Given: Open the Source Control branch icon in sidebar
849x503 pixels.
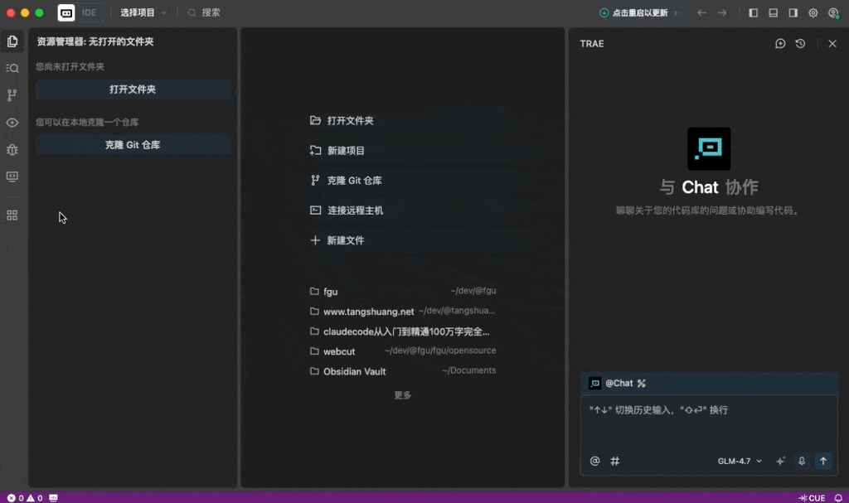Looking at the screenshot, I should coord(12,95).
